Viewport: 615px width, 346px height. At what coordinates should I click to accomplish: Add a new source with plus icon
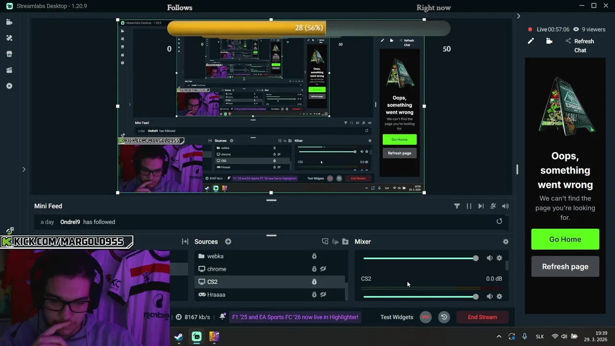(x=228, y=242)
